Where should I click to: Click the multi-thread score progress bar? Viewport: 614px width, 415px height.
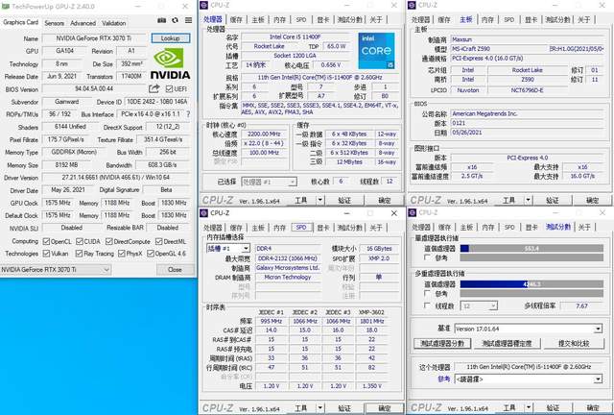pos(531,284)
